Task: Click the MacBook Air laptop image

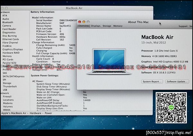Action: [109, 62]
